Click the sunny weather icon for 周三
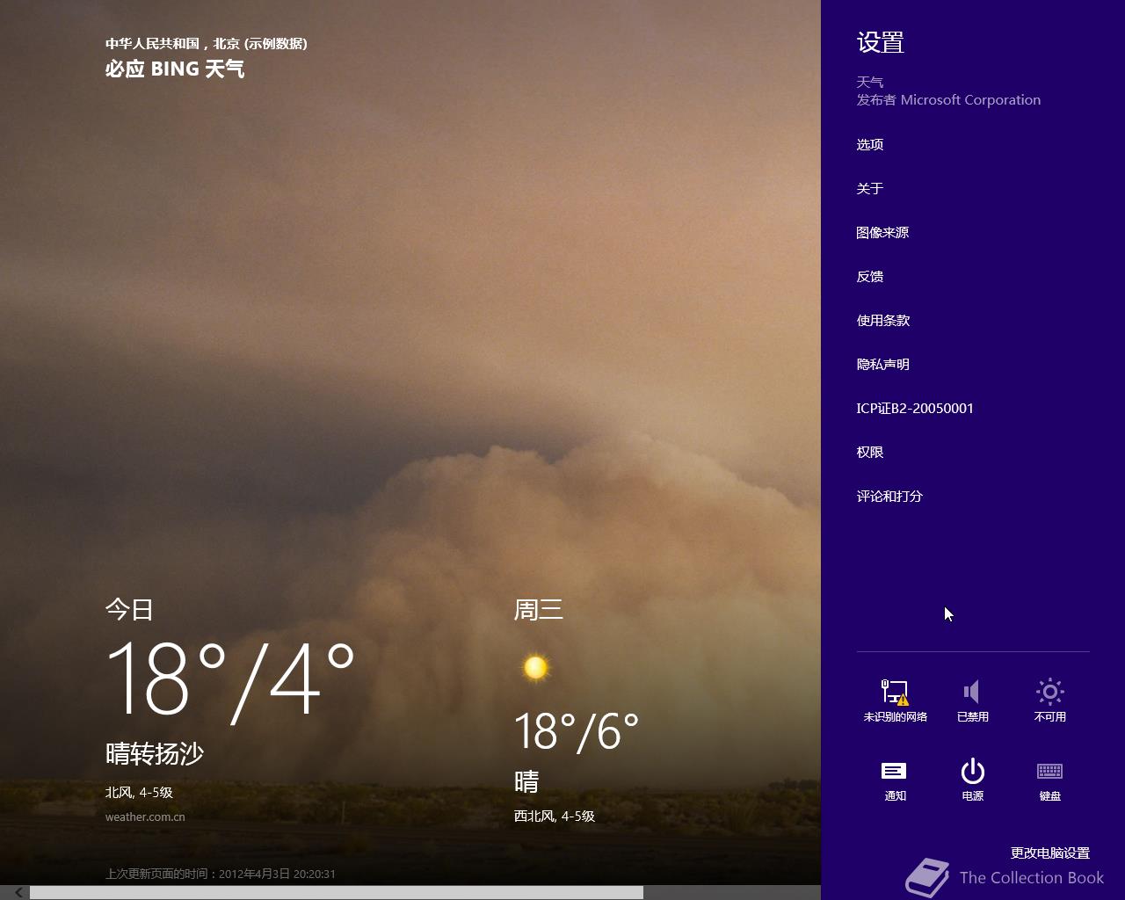 point(535,668)
